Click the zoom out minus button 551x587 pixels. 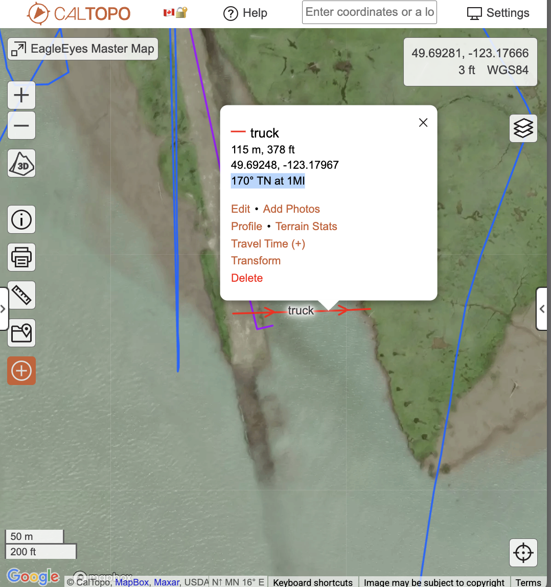(21, 125)
